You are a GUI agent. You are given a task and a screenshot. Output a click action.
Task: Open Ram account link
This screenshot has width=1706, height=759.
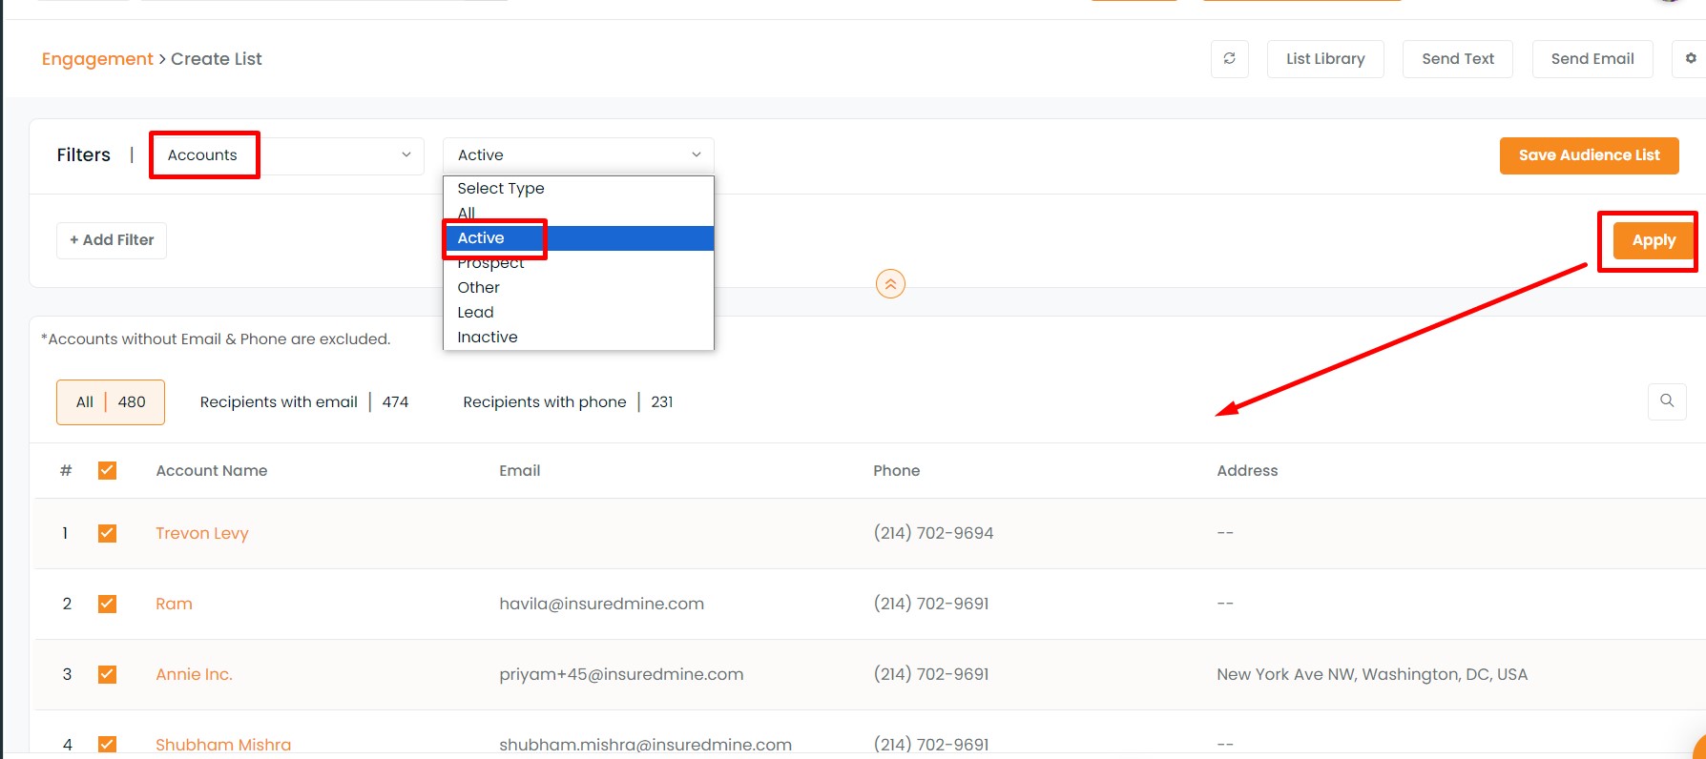[174, 604]
